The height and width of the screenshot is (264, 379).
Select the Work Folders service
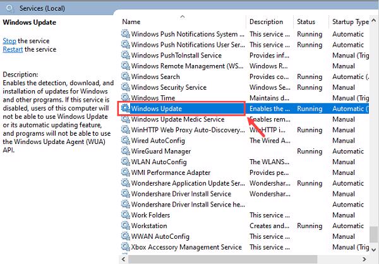click(x=150, y=215)
